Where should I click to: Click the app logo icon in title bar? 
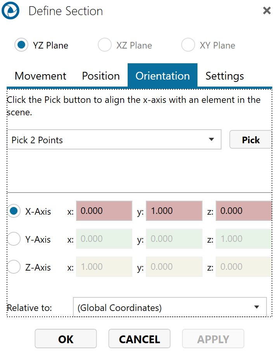[x=10, y=10]
